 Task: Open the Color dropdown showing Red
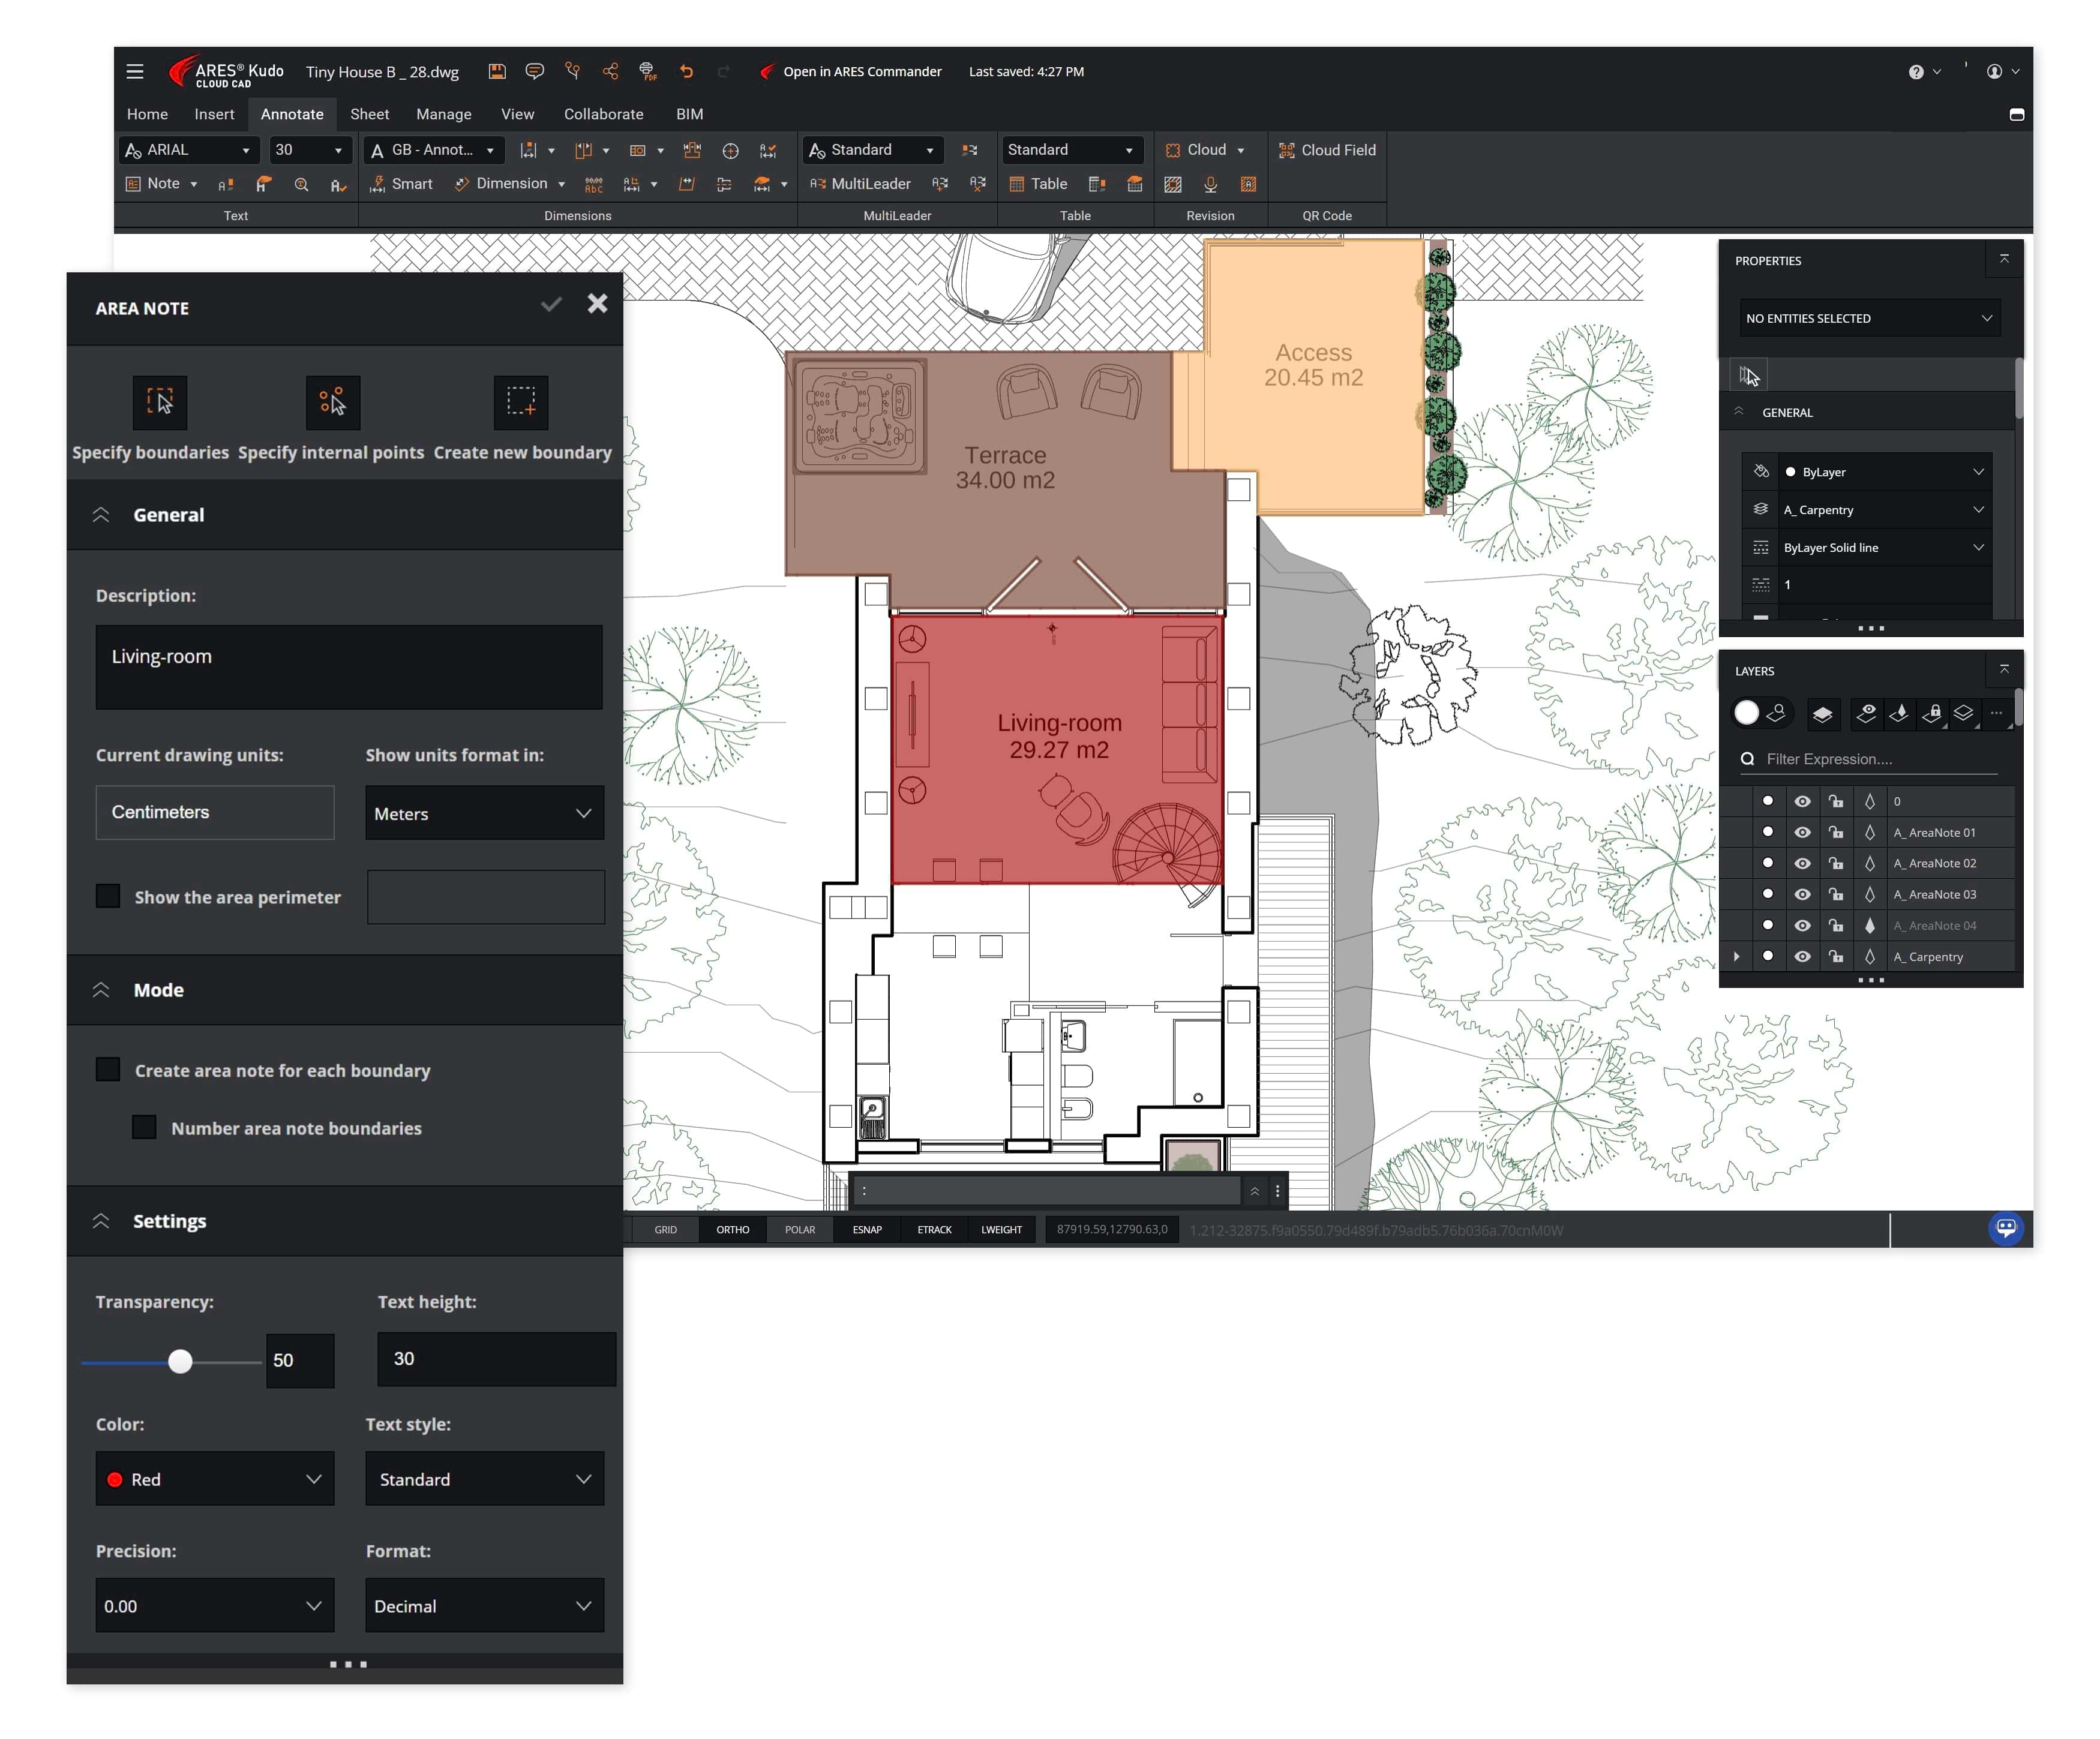[215, 1478]
